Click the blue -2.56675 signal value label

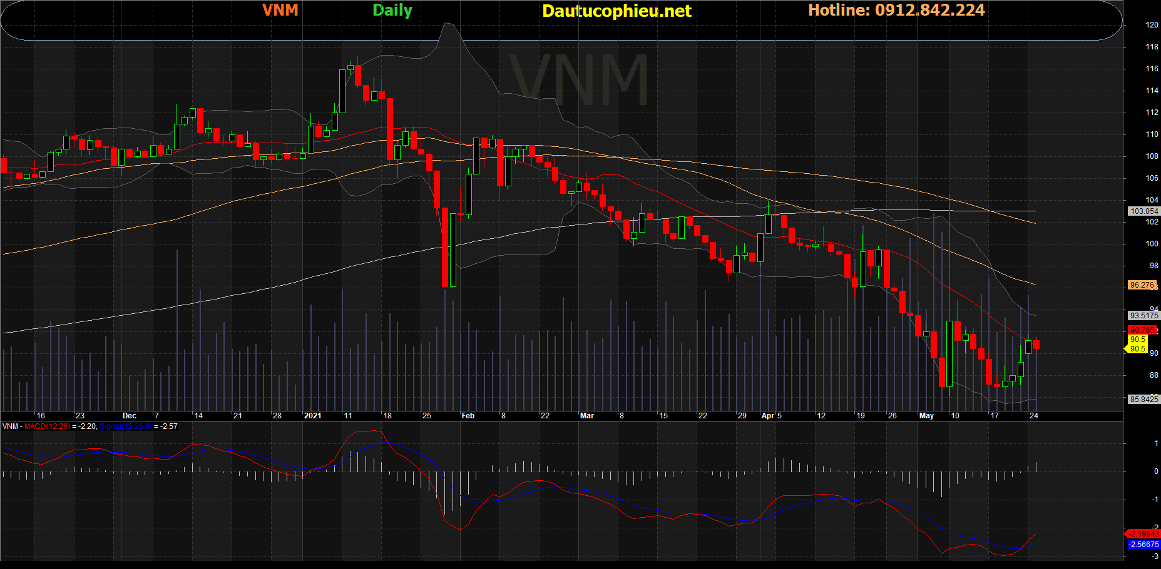click(x=1143, y=545)
